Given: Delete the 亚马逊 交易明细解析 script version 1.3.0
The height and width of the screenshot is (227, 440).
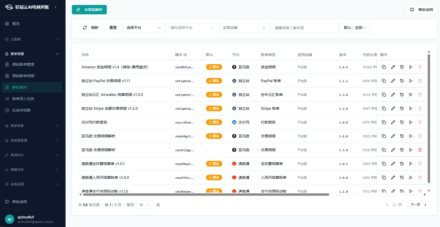Looking at the screenshot, I should pyautogui.click(x=420, y=150).
